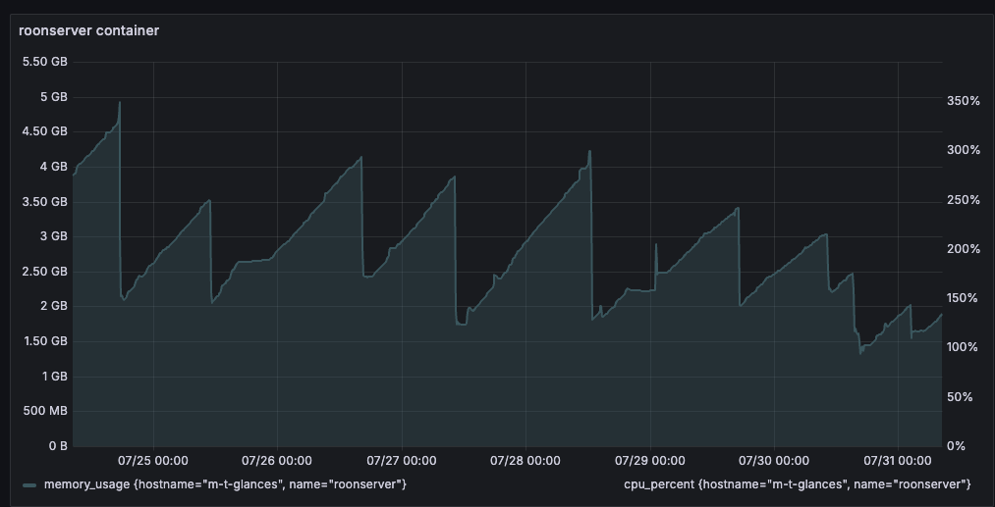Click the lowest memory dip after 07/30 midday

[x=860, y=352]
